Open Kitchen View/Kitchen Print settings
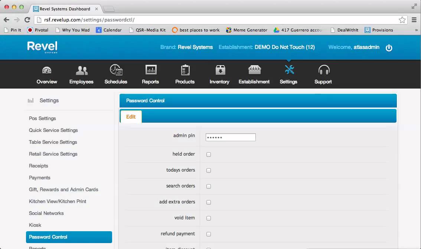421x249 pixels. (58, 201)
